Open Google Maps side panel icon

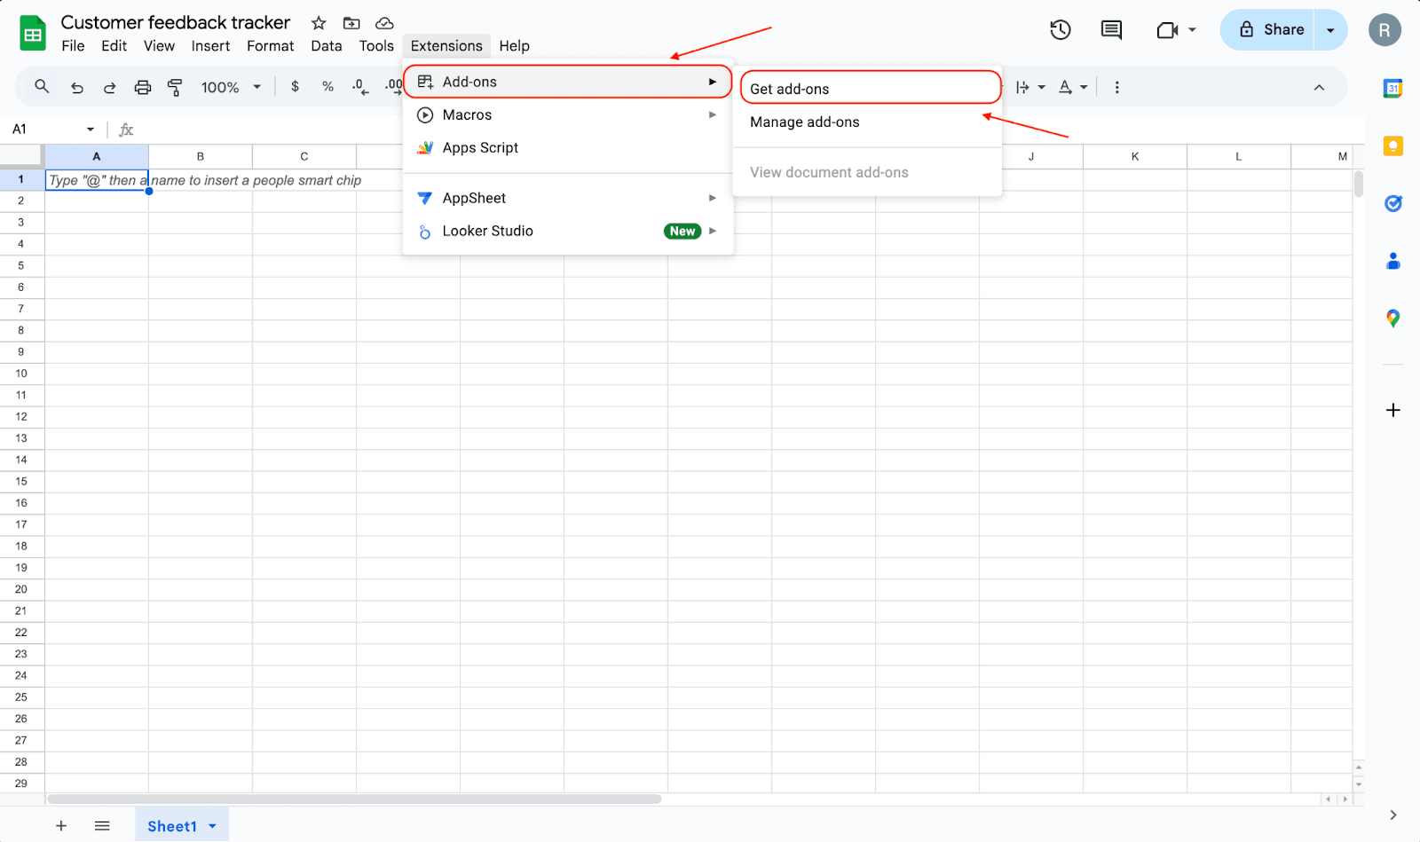click(x=1392, y=319)
